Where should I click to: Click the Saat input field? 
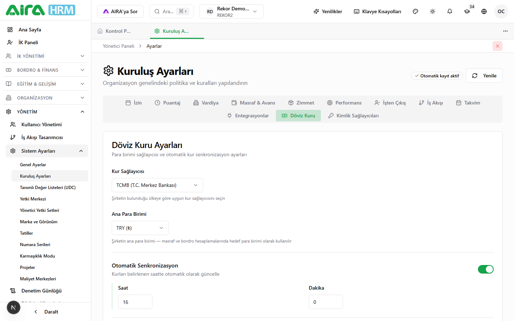135,302
